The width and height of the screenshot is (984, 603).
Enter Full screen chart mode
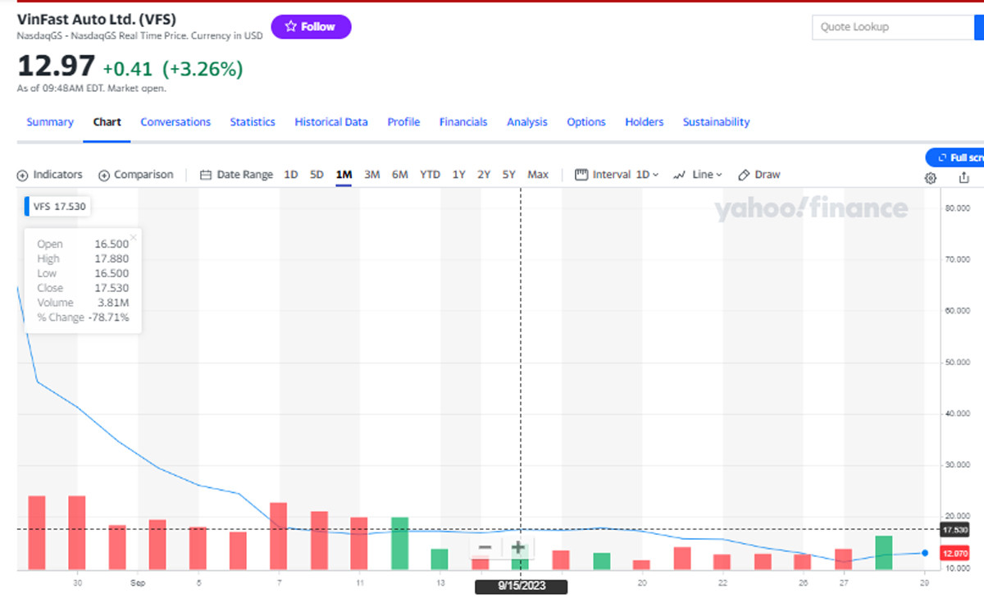(x=956, y=158)
